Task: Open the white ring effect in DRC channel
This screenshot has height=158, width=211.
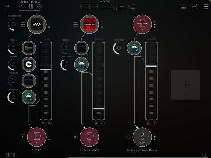Action: [x=29, y=65]
